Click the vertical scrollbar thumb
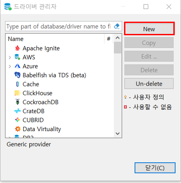Viewport: 181px width, 183px height. 118,48
